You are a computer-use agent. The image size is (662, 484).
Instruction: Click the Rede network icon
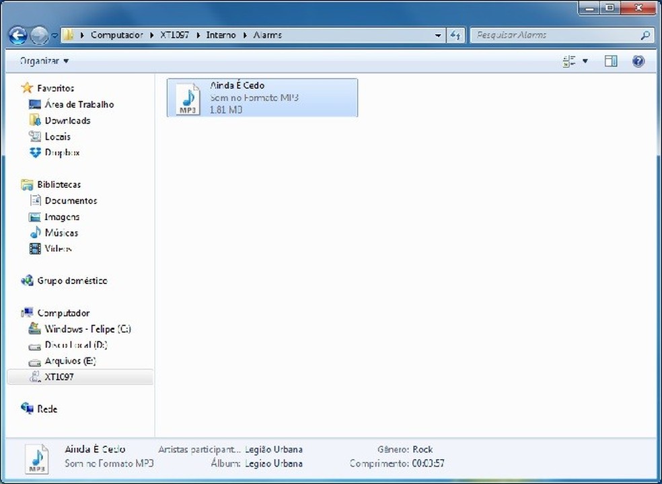27,409
